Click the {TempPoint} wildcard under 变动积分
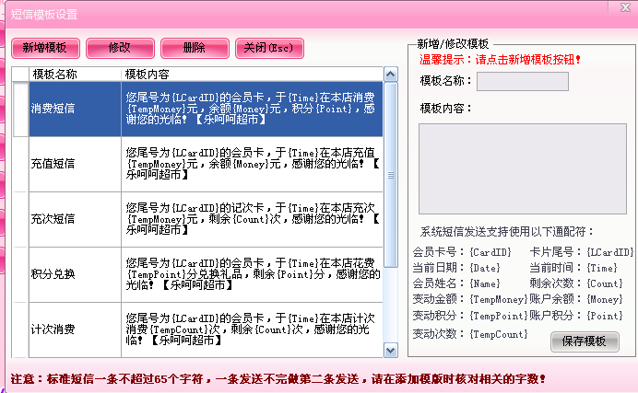This screenshot has height=393, width=638. coord(499,316)
